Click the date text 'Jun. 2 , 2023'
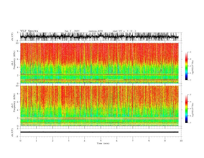The height and width of the screenshot is (158, 204). (x=72, y=31)
